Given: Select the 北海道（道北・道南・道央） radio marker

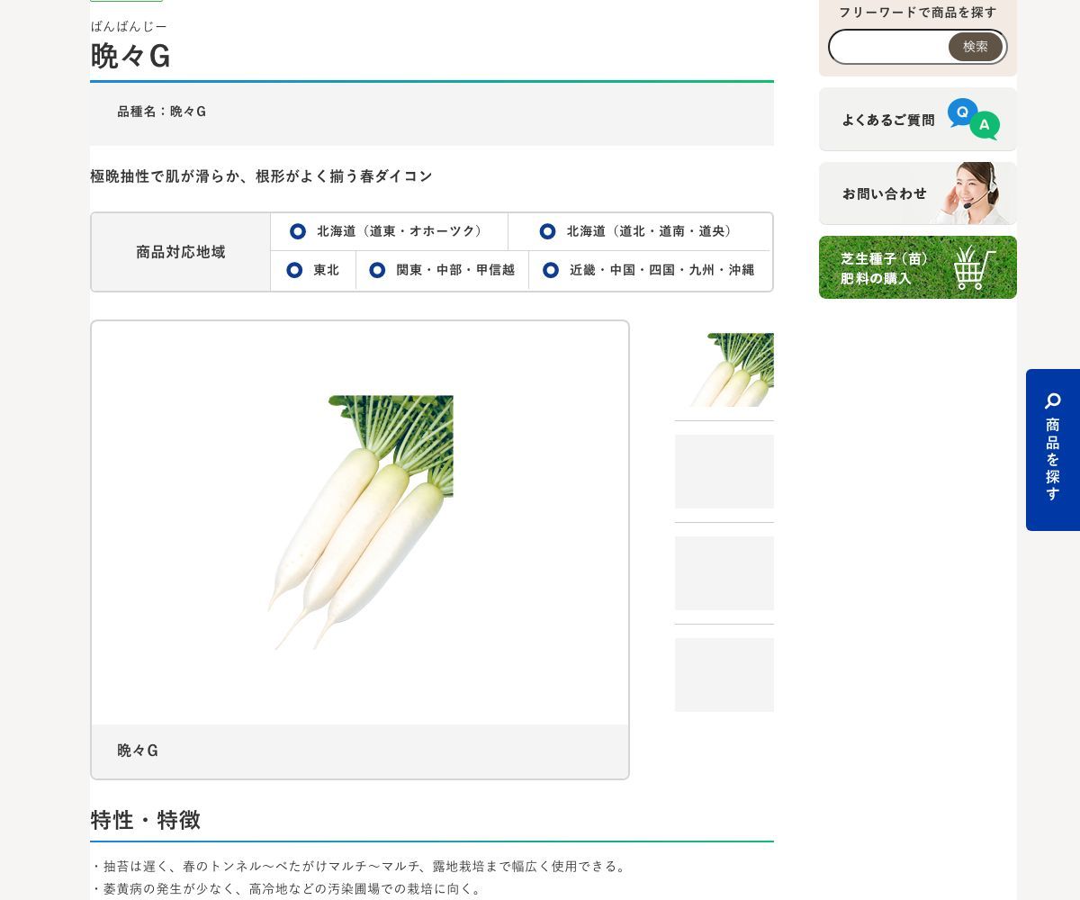Looking at the screenshot, I should click(x=547, y=231).
